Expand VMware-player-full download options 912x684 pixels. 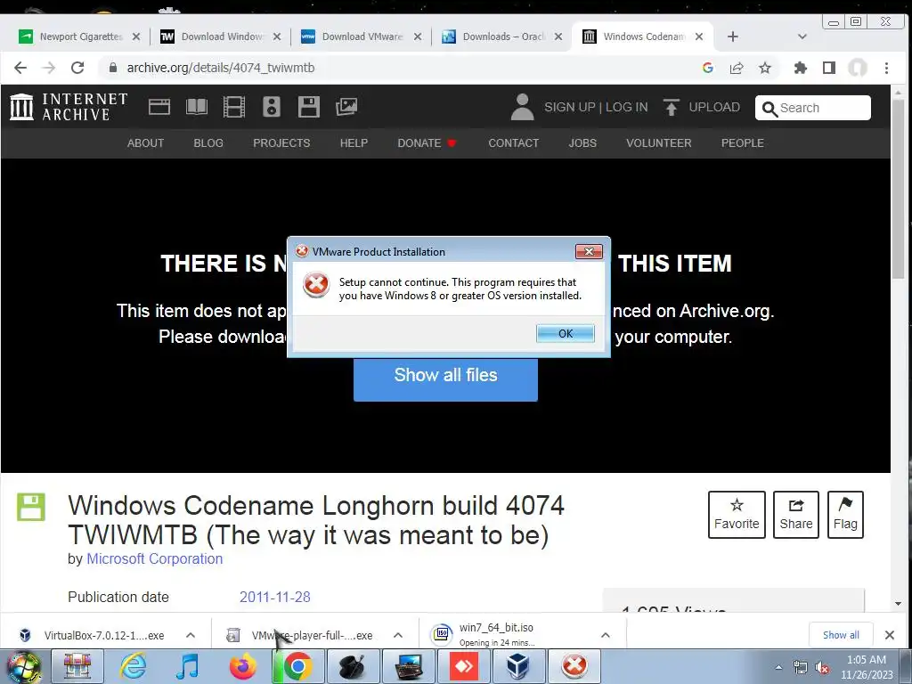tap(398, 635)
